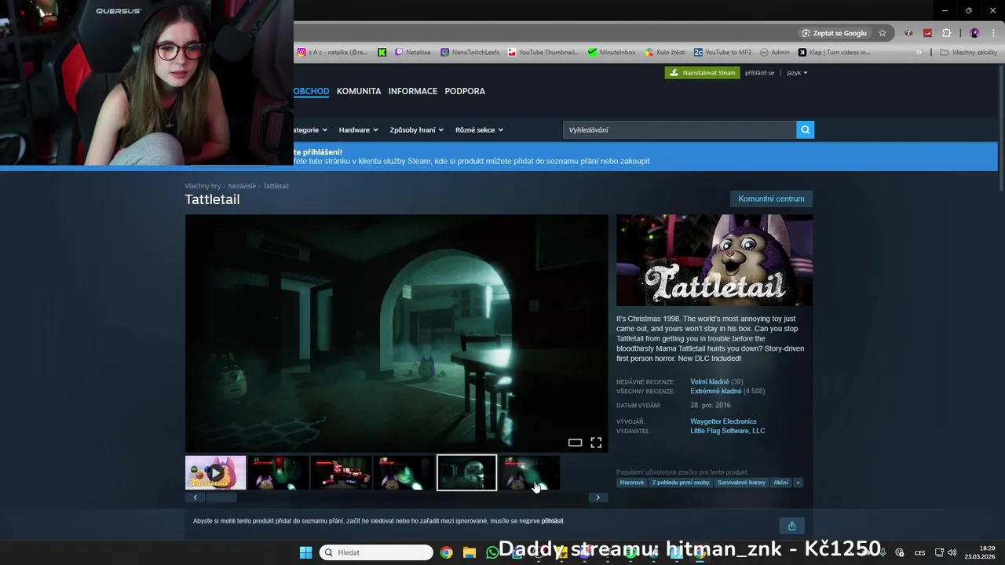Open the PODPORA tab
Viewport: 1005px width, 565px height.
[x=465, y=91]
